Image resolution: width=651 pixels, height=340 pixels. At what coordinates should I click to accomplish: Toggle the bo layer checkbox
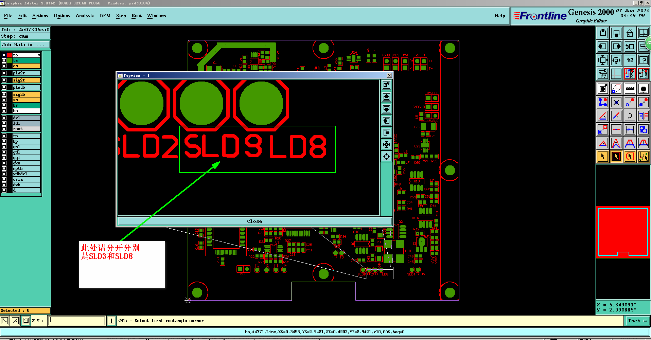[x=4, y=111]
